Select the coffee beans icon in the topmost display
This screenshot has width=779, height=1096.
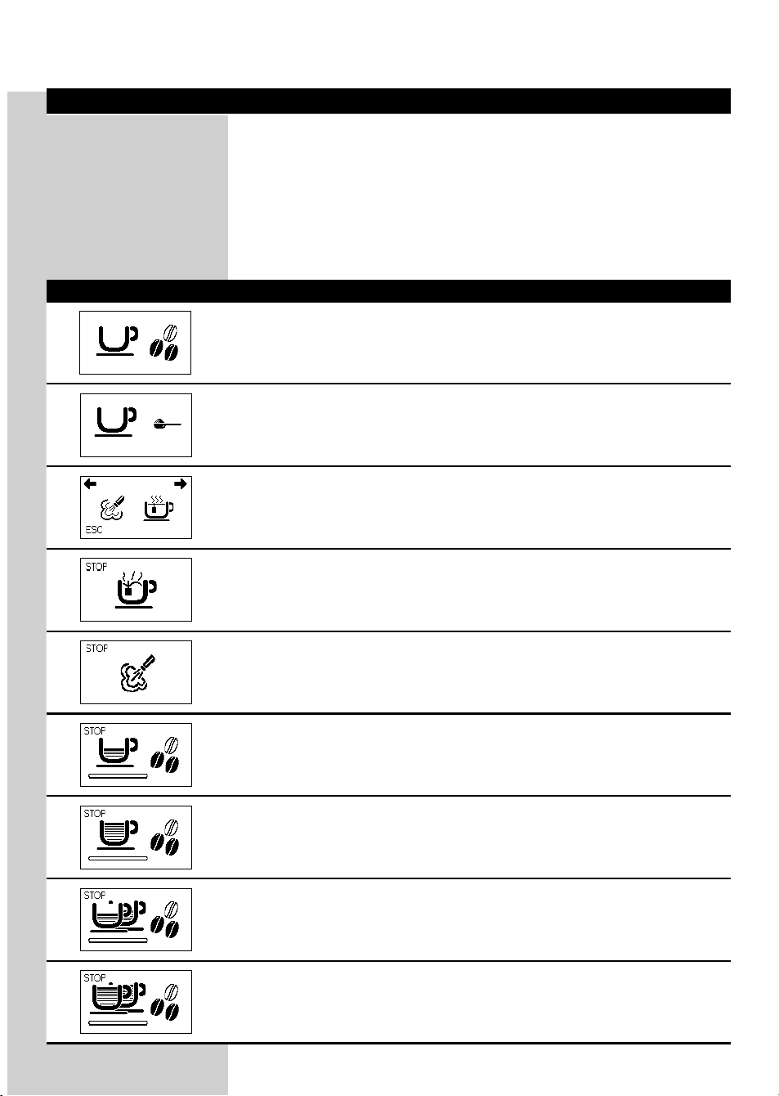tap(164, 343)
